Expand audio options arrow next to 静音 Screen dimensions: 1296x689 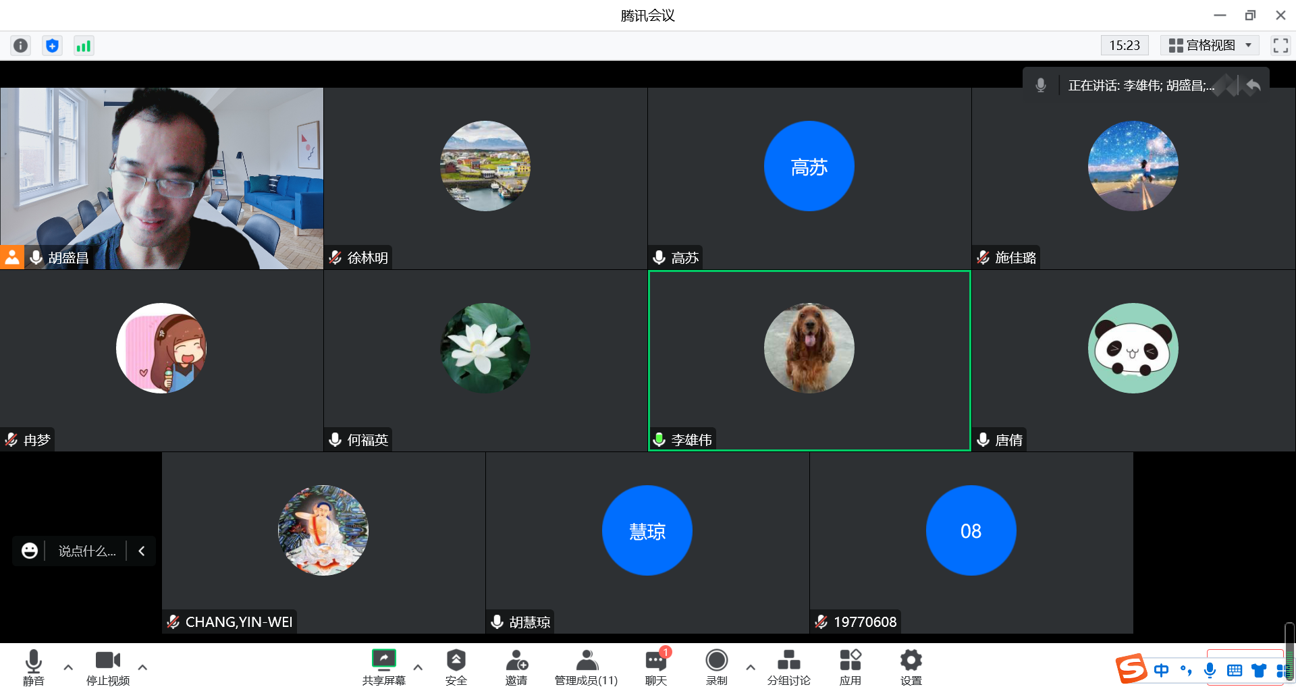(x=68, y=667)
